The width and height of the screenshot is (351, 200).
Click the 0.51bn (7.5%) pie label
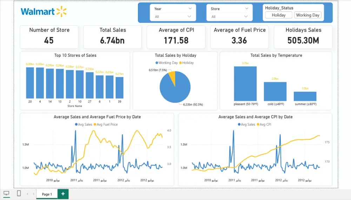(x=158, y=70)
